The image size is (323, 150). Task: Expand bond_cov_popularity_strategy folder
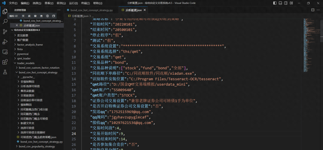[x=37, y=146]
